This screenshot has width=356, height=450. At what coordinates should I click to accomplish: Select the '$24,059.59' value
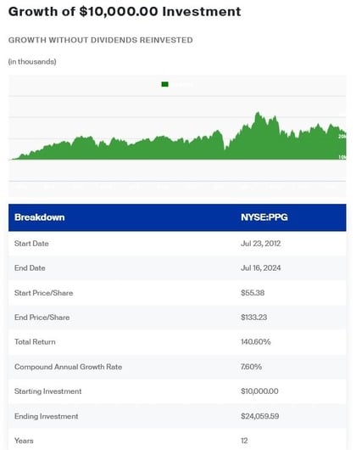259,416
